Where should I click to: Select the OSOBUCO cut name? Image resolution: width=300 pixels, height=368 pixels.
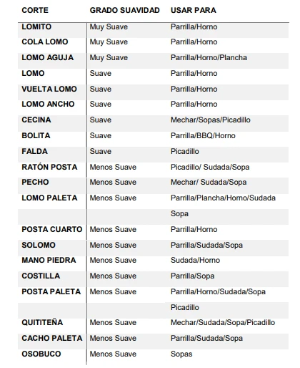[41, 354]
